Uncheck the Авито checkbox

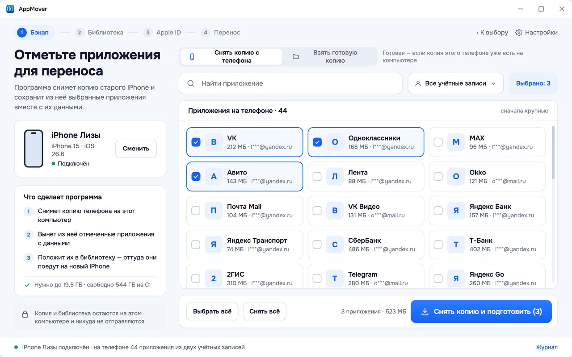(196, 177)
